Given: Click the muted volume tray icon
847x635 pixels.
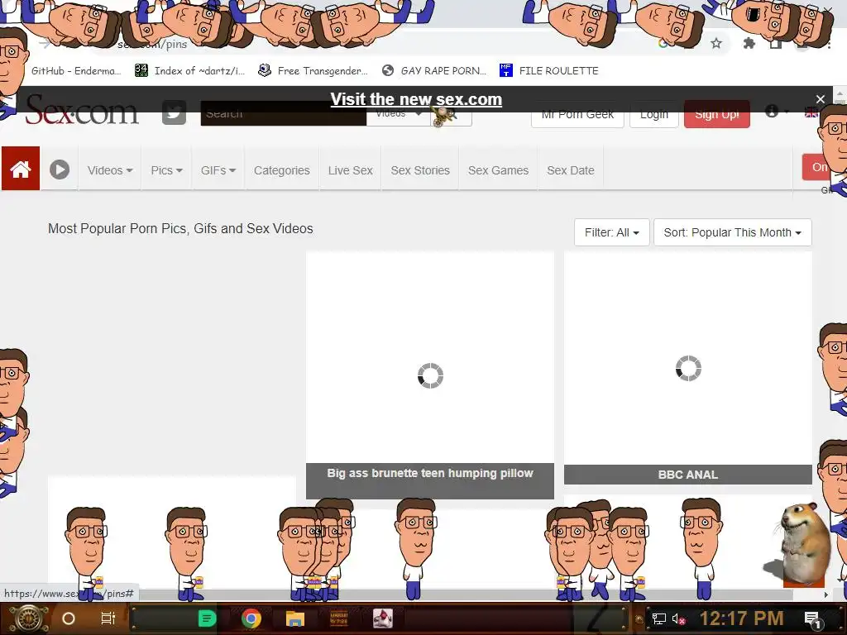Looking at the screenshot, I should pos(678,618).
